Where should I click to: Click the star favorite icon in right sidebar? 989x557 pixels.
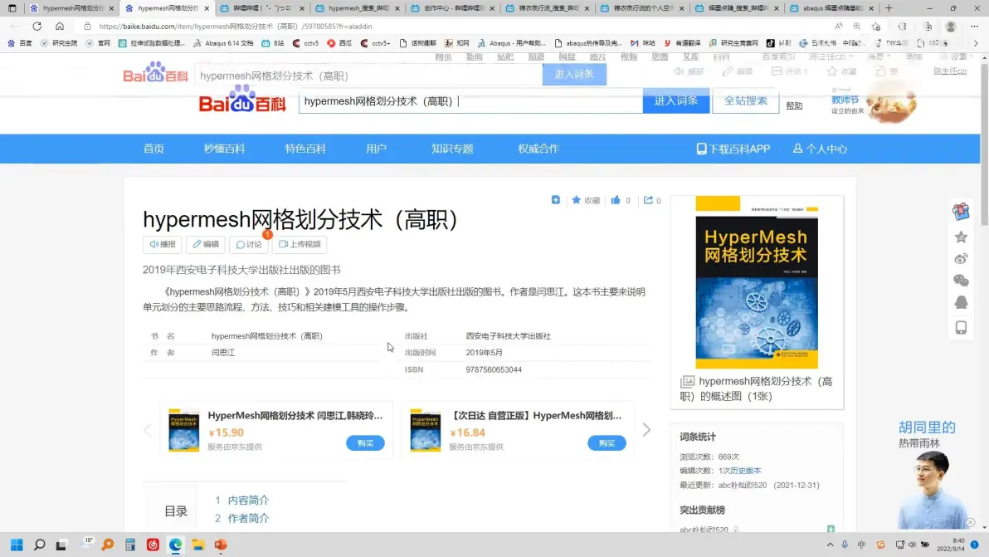(x=961, y=237)
